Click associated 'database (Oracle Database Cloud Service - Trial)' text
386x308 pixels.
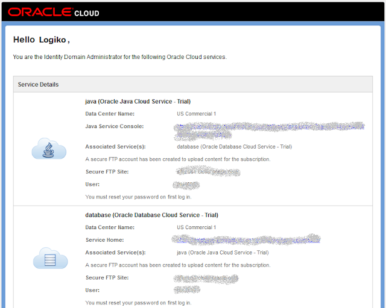tap(235, 147)
